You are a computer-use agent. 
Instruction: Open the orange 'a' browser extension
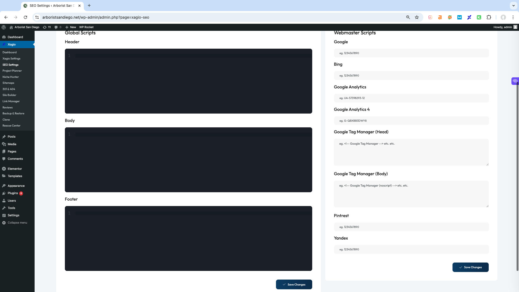[x=440, y=17]
